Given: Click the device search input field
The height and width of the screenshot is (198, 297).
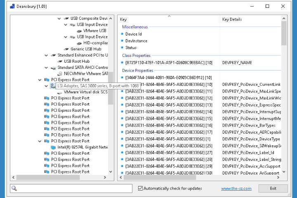Looking at the screenshot, I should 71,189.
